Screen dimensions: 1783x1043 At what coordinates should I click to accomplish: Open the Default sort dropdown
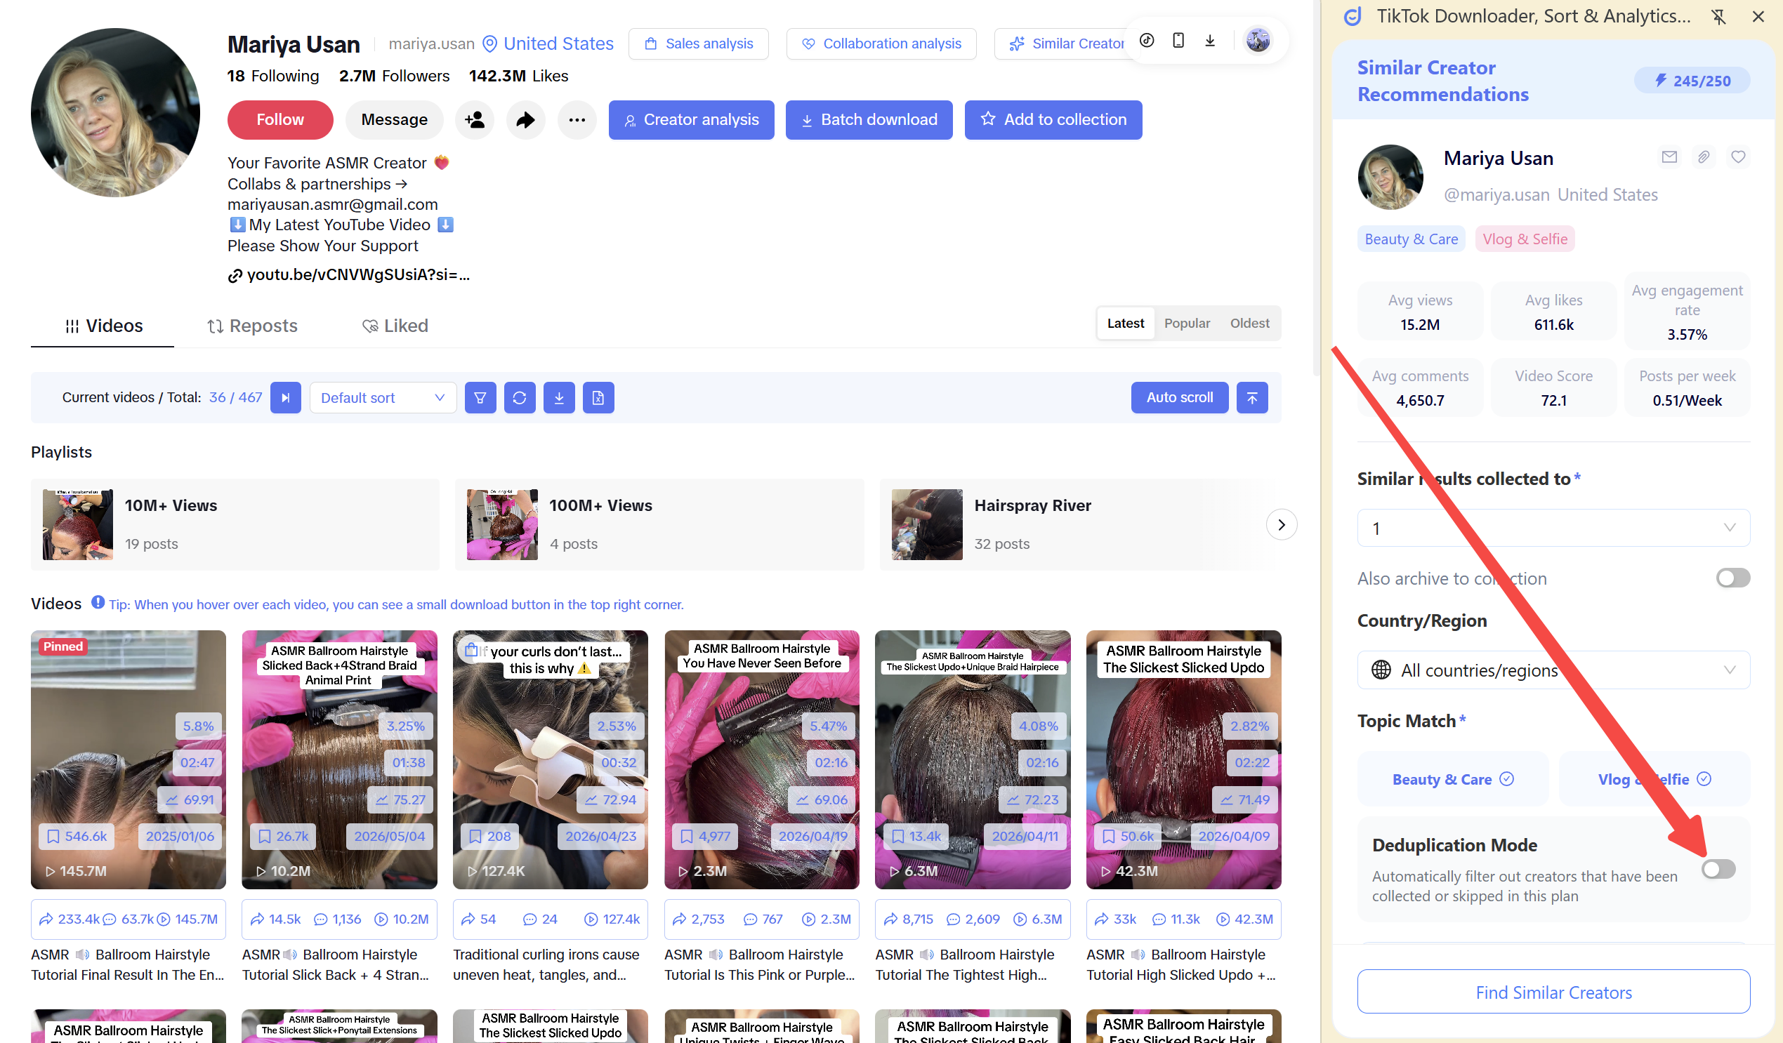click(x=383, y=397)
